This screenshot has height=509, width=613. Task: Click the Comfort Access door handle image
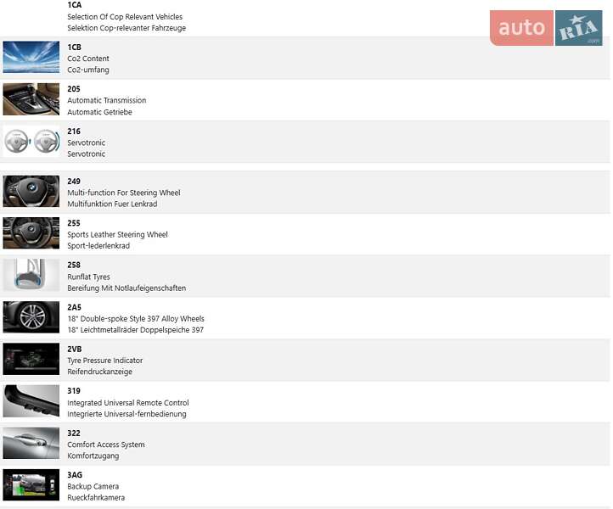pyautogui.click(x=31, y=444)
